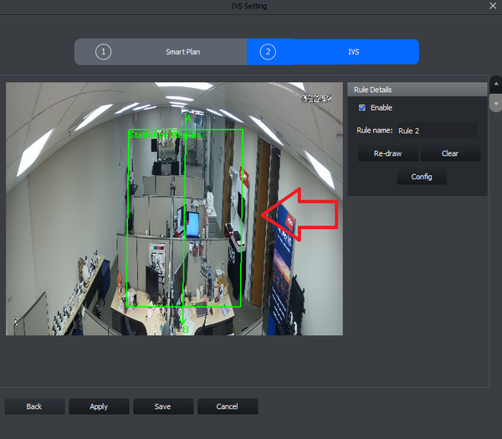Click the A endpoint of the tripwire line
The width and height of the screenshot is (502, 439).
point(188,118)
